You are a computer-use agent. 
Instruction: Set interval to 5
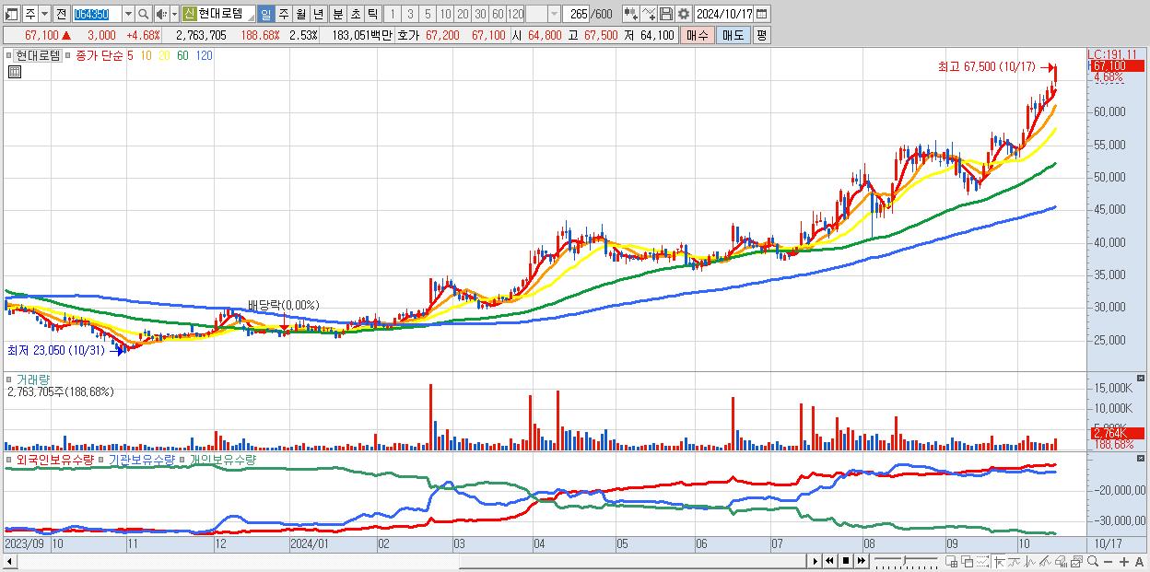pos(428,14)
